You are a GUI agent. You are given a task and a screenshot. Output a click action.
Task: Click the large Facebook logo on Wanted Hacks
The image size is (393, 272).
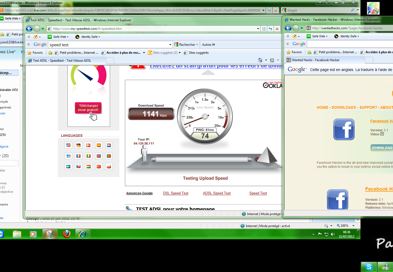pyautogui.click(x=344, y=129)
